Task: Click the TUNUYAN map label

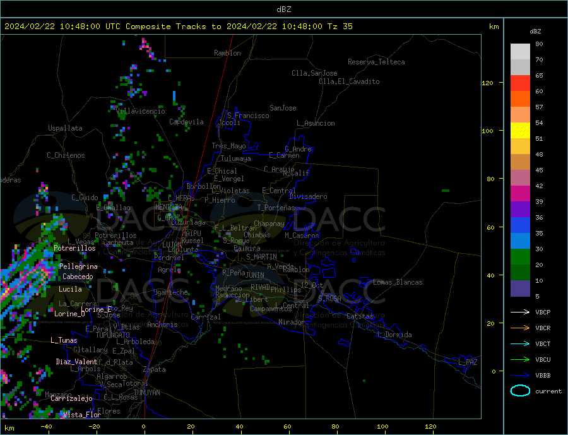Action: pyautogui.click(x=146, y=393)
